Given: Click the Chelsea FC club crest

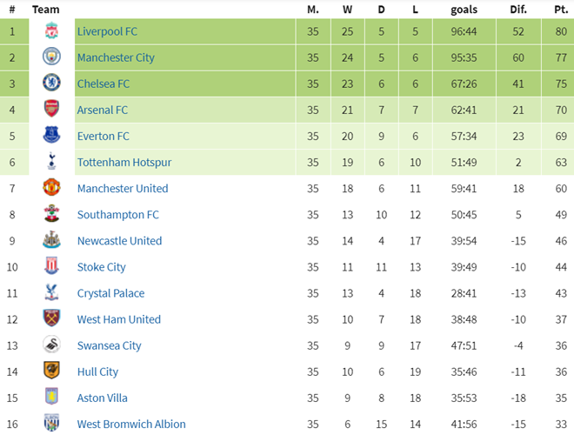Looking at the screenshot, I should click(x=52, y=84).
